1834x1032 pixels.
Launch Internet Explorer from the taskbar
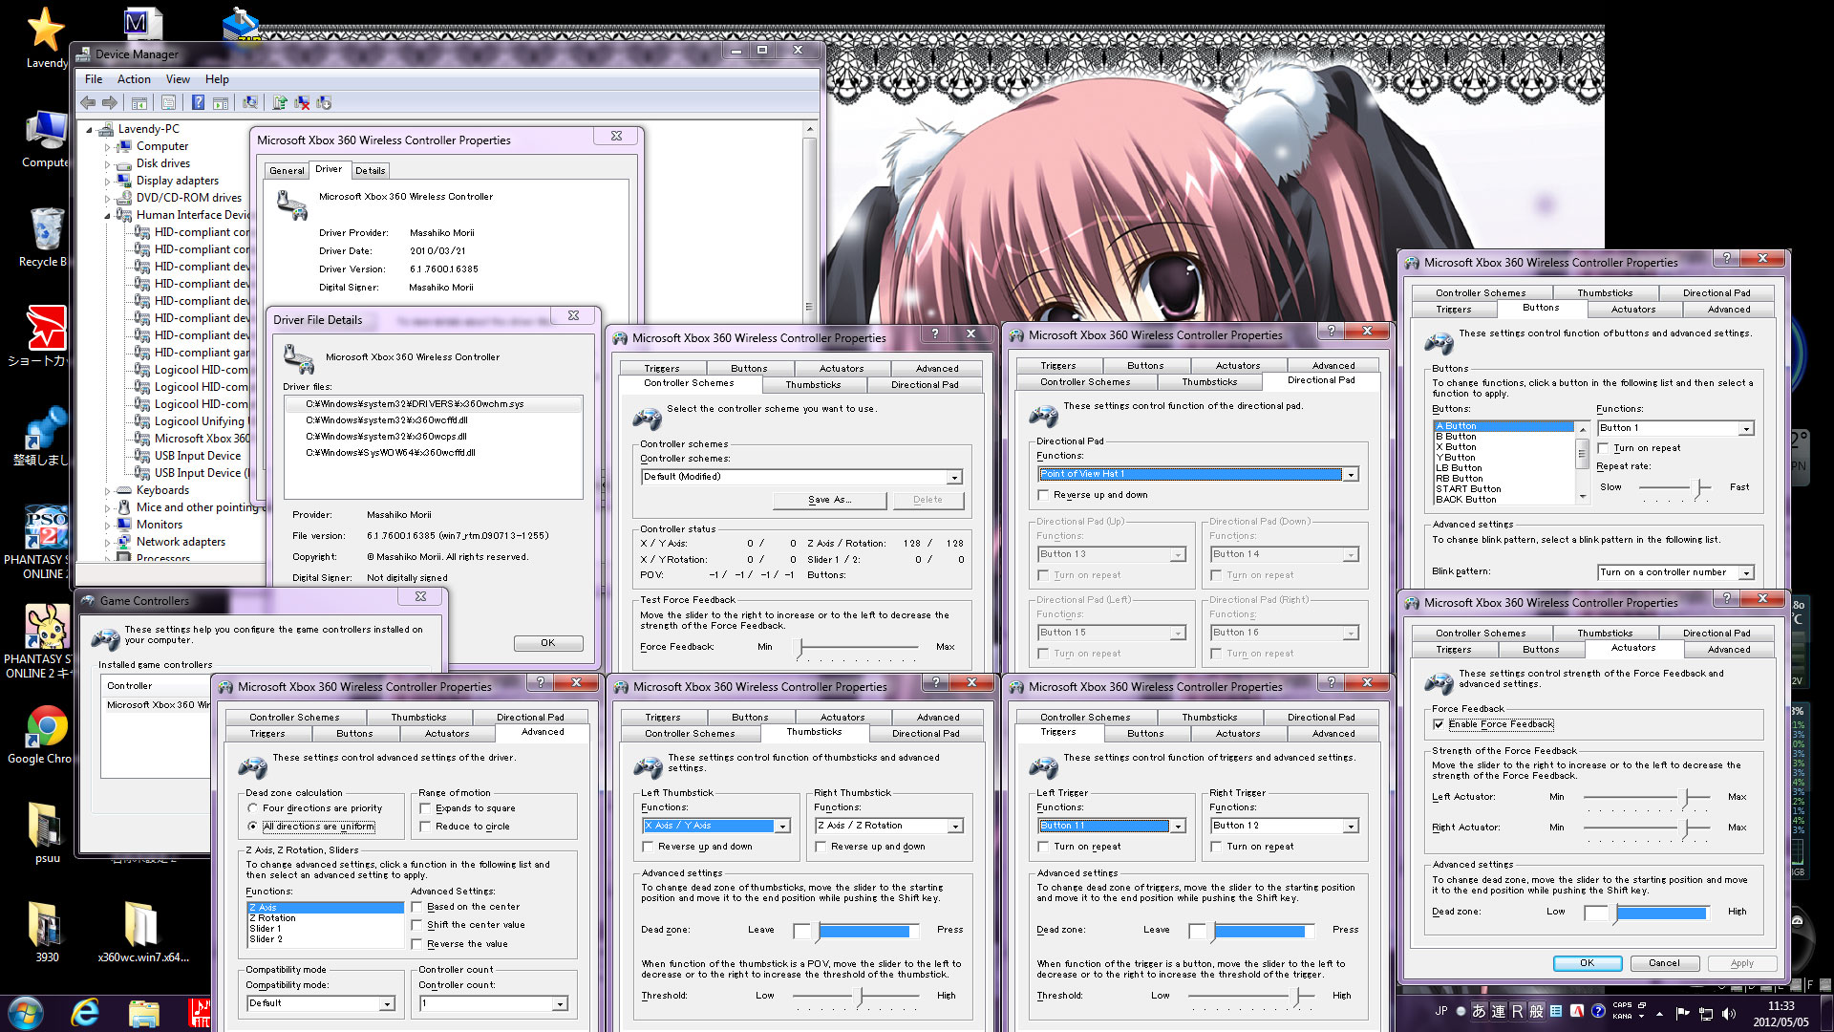pos(86,1013)
